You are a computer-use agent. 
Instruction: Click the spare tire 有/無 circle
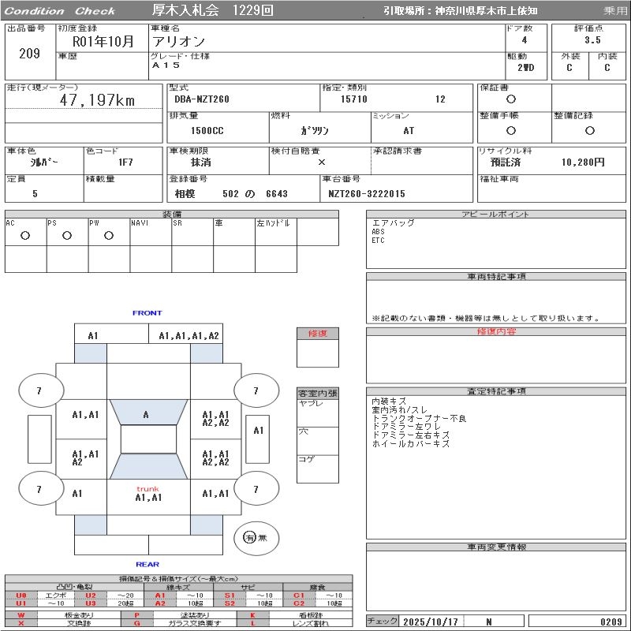tap(256, 538)
